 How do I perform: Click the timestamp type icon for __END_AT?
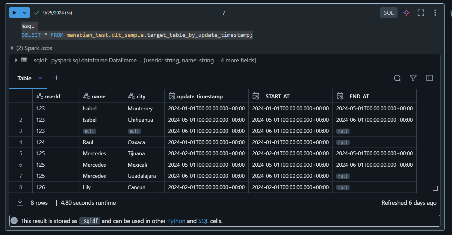point(340,96)
